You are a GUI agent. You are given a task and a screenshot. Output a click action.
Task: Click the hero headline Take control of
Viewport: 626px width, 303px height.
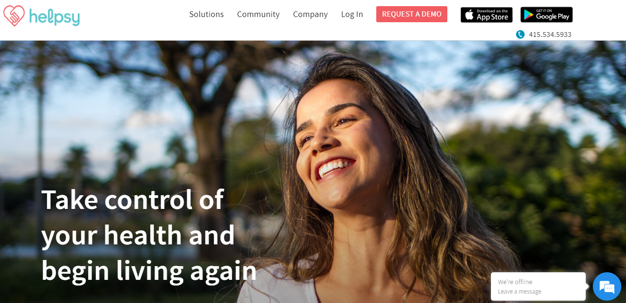pyautogui.click(x=132, y=199)
